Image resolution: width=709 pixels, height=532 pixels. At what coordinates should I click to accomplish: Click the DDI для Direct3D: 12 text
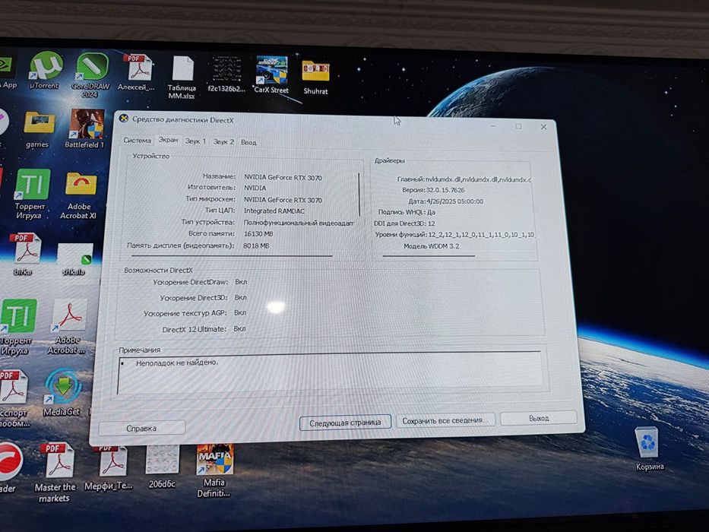(x=405, y=223)
